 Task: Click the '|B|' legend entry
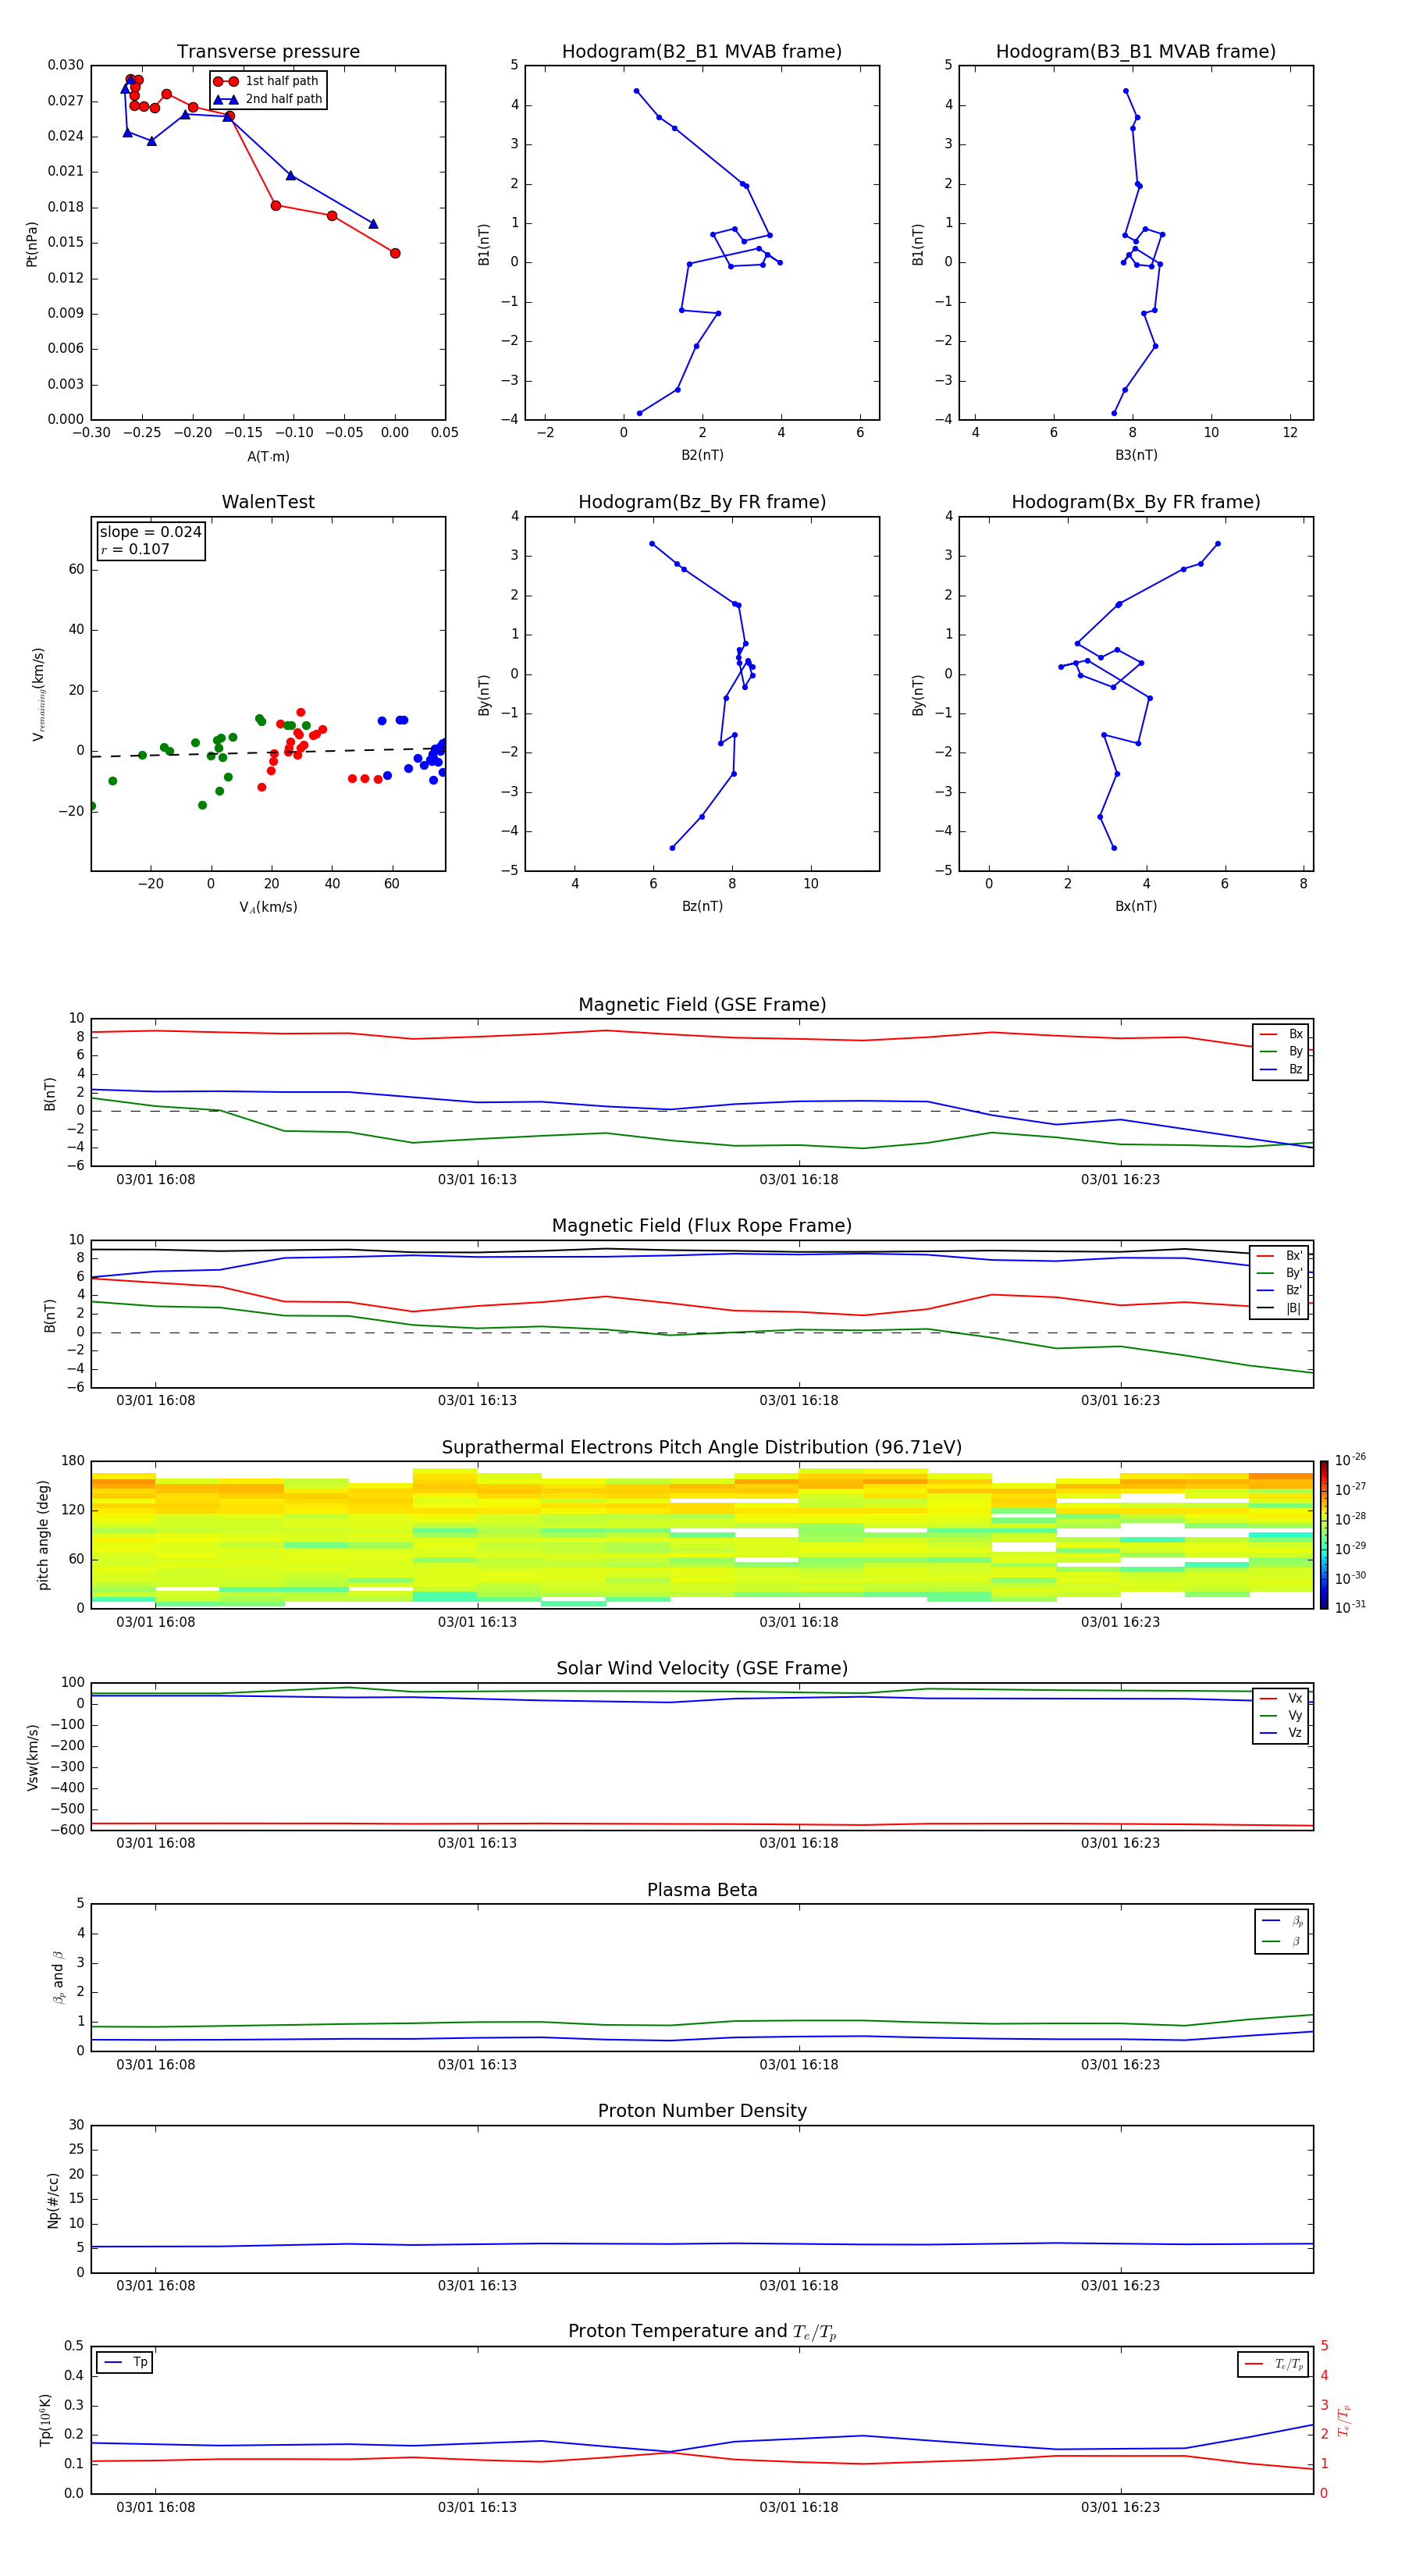tap(1281, 1308)
